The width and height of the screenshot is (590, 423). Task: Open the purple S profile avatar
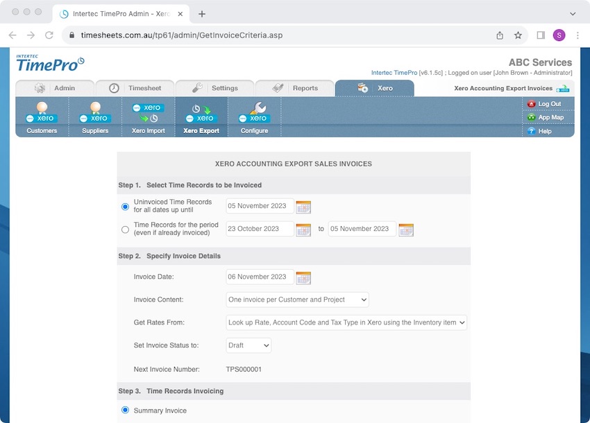click(x=559, y=35)
